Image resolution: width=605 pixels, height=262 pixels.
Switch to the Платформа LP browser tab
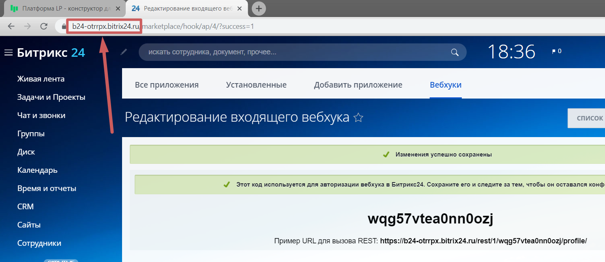(x=61, y=9)
